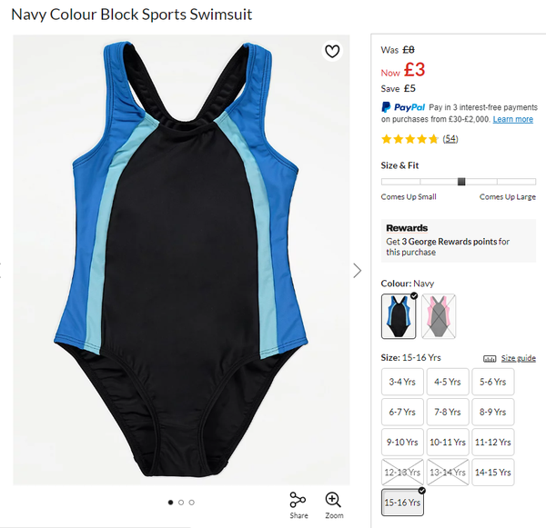546x528 pixels.
Task: Click the Zoom magnifier icon
Action: pos(333,500)
